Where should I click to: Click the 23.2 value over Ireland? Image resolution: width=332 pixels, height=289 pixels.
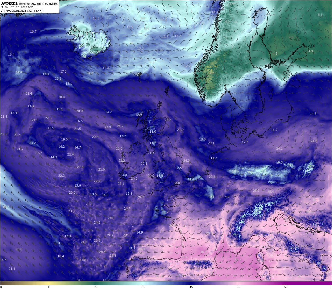[122, 161]
